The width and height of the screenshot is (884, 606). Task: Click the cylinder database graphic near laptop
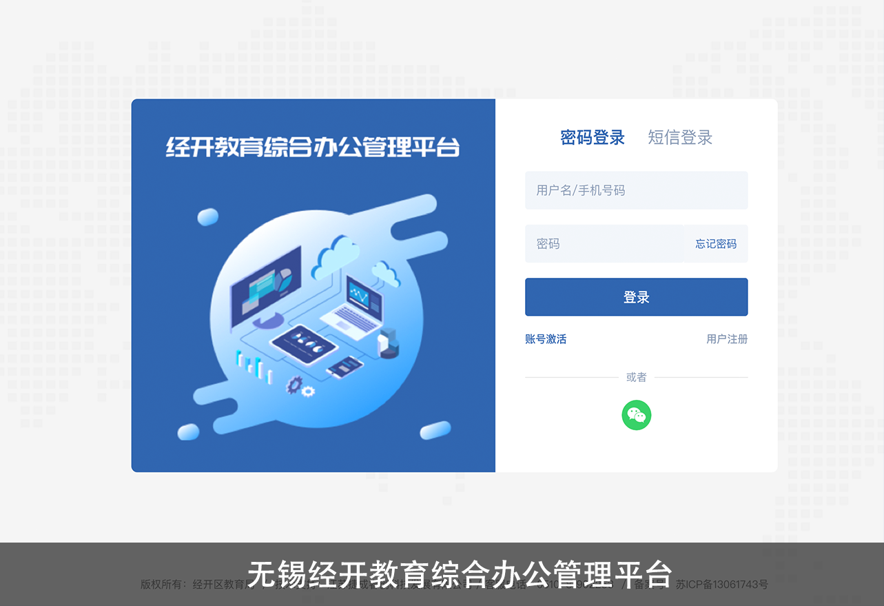389,343
